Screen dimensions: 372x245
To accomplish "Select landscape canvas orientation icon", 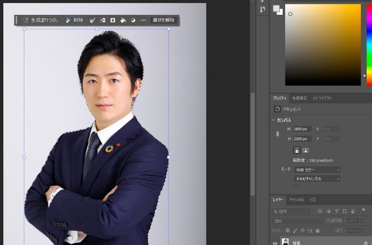I will coord(306,150).
